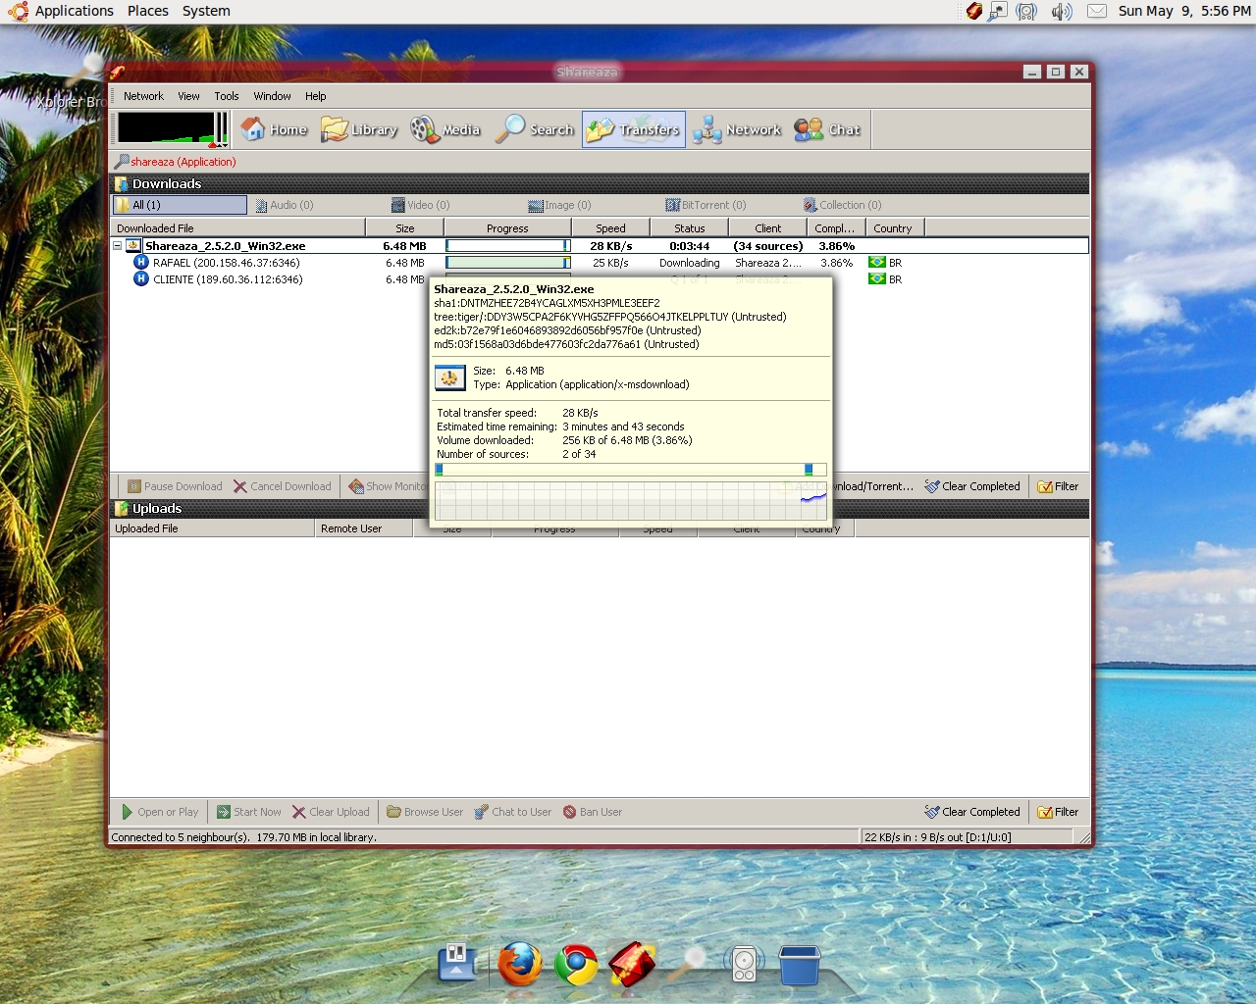Image resolution: width=1256 pixels, height=1004 pixels.
Task: Click the Filter button in Uploads toolbar
Action: [x=1058, y=812]
